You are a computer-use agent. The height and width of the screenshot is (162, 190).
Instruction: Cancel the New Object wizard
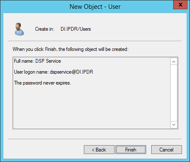pos(166,150)
